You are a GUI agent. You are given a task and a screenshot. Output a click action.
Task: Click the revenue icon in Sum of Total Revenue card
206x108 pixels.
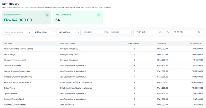point(47,15)
